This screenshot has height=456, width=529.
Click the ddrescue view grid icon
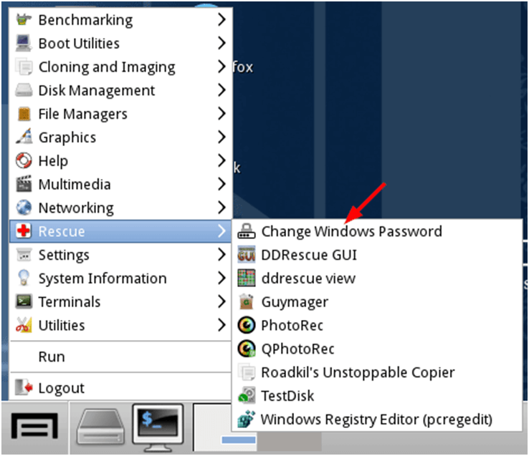coord(247,278)
